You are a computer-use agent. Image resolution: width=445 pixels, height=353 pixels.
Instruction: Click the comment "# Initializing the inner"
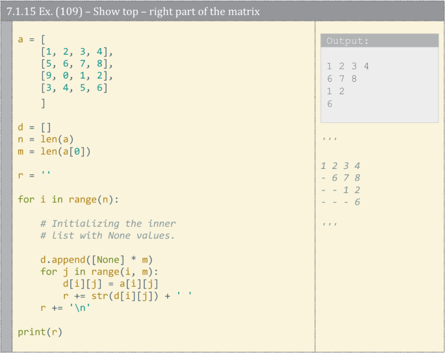click(107, 223)
